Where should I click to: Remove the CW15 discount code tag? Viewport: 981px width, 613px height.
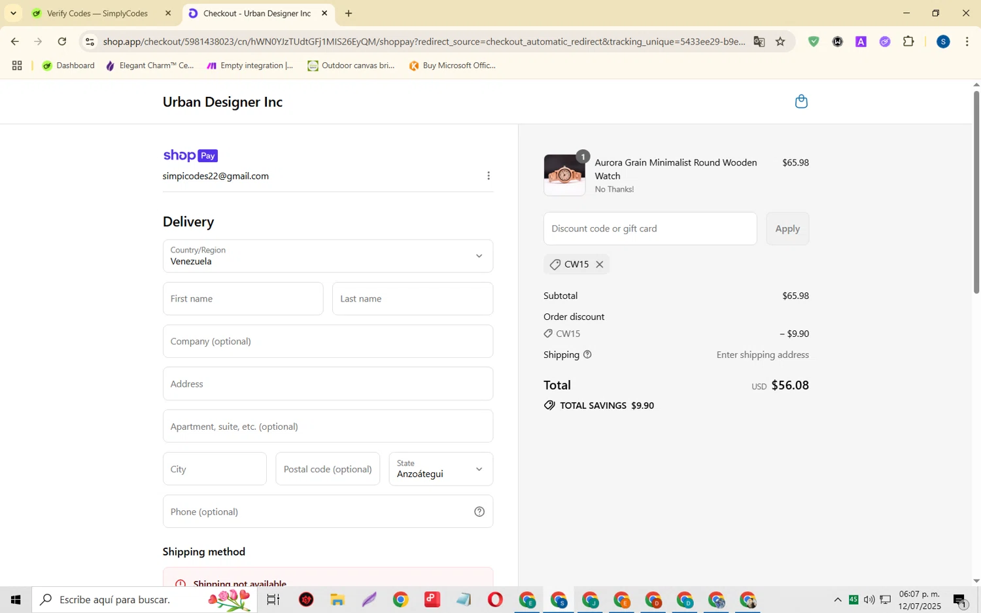coord(599,264)
